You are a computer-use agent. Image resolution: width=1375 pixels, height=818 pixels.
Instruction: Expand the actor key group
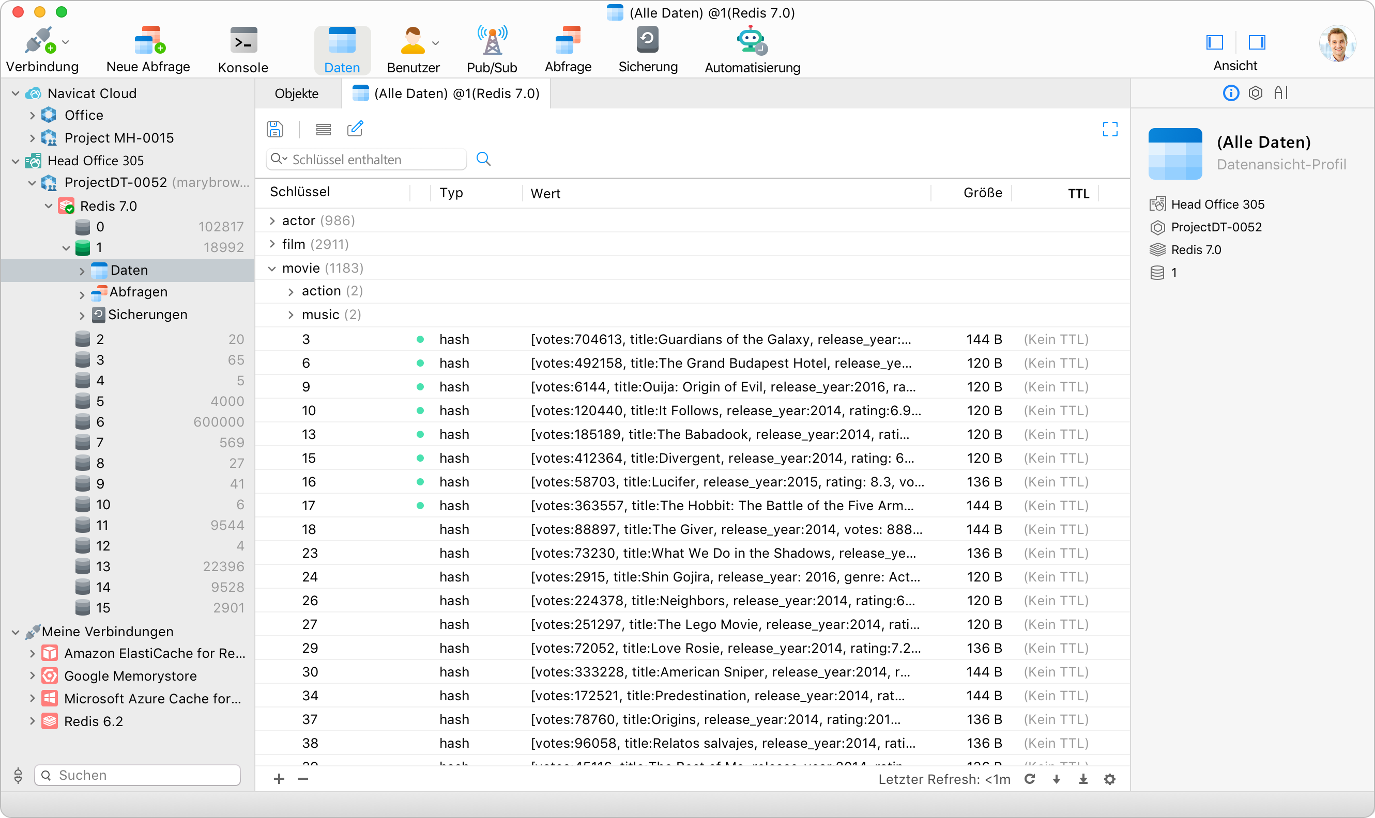[x=272, y=221]
